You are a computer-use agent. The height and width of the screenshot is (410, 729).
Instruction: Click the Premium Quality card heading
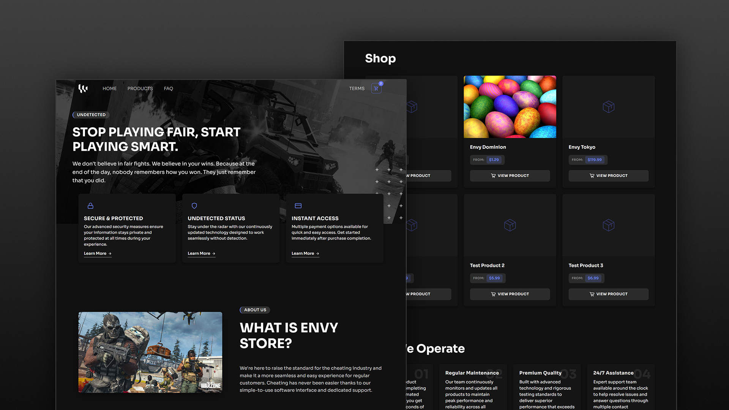coord(540,373)
